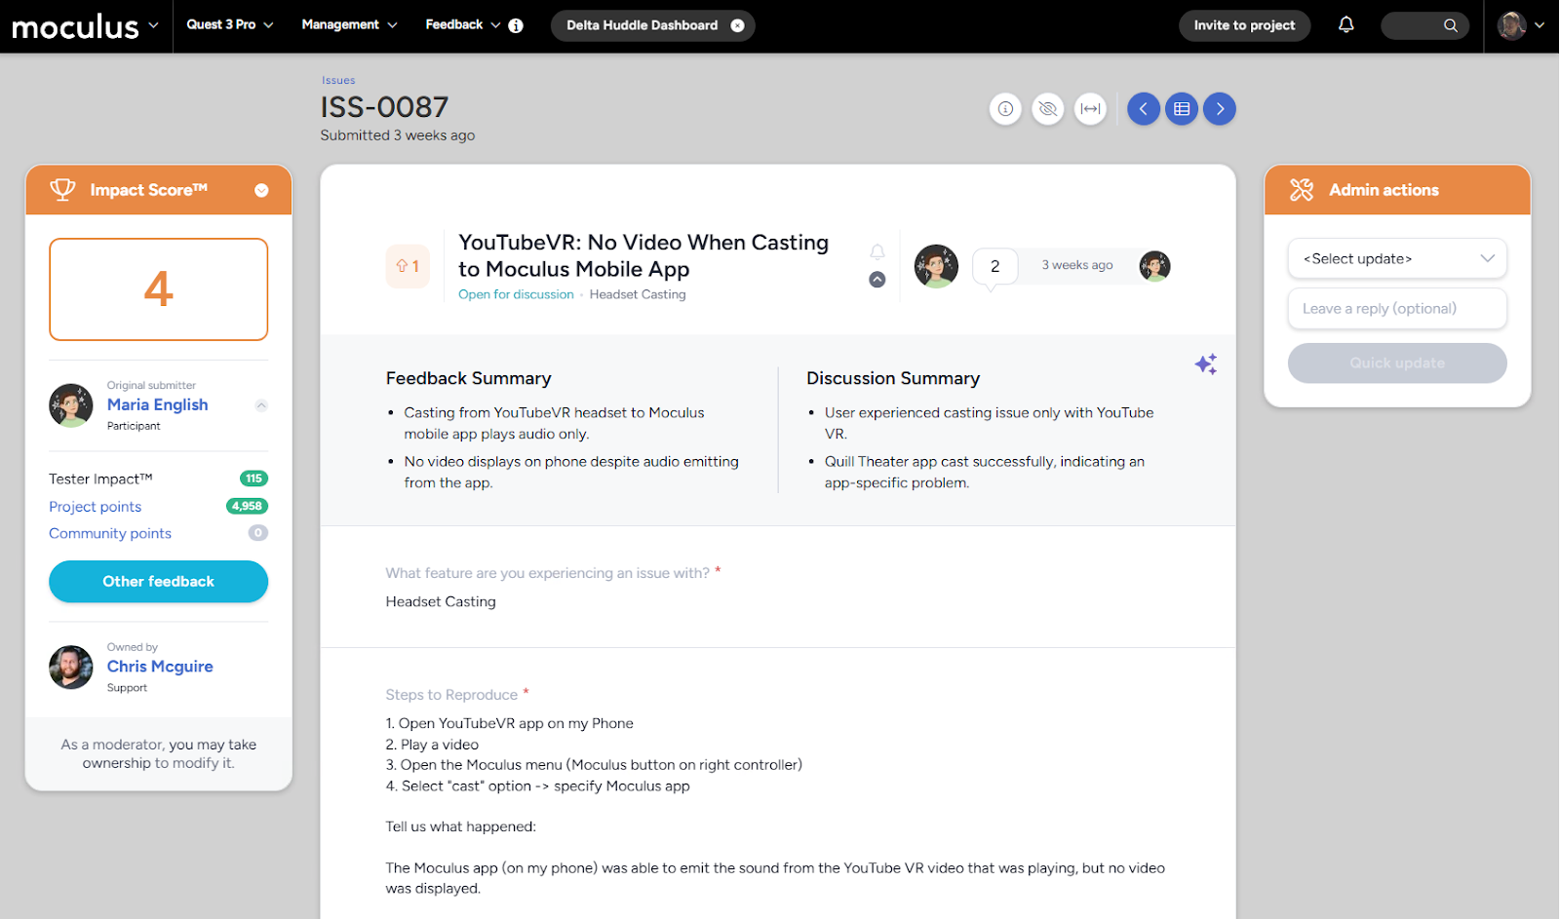
Task: Toggle the issue subscribe bell
Action: click(877, 251)
